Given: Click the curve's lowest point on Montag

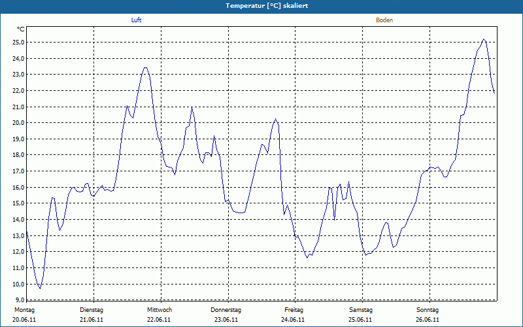Looking at the screenshot, I should click(x=40, y=288).
